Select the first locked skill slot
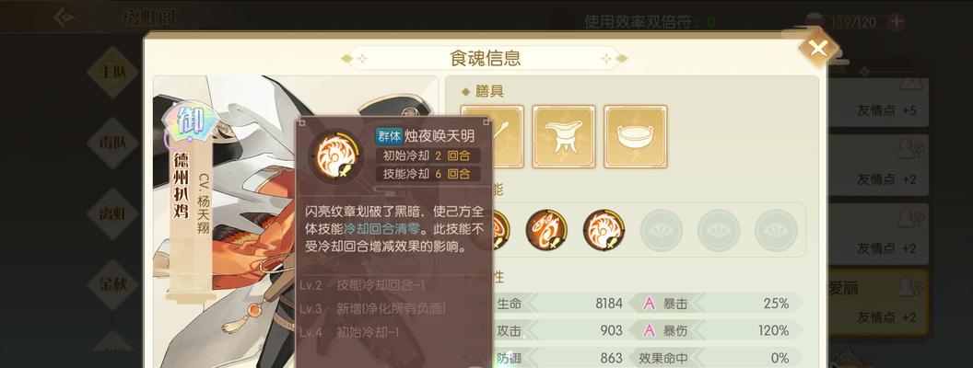This screenshot has height=368, width=973. [x=661, y=230]
